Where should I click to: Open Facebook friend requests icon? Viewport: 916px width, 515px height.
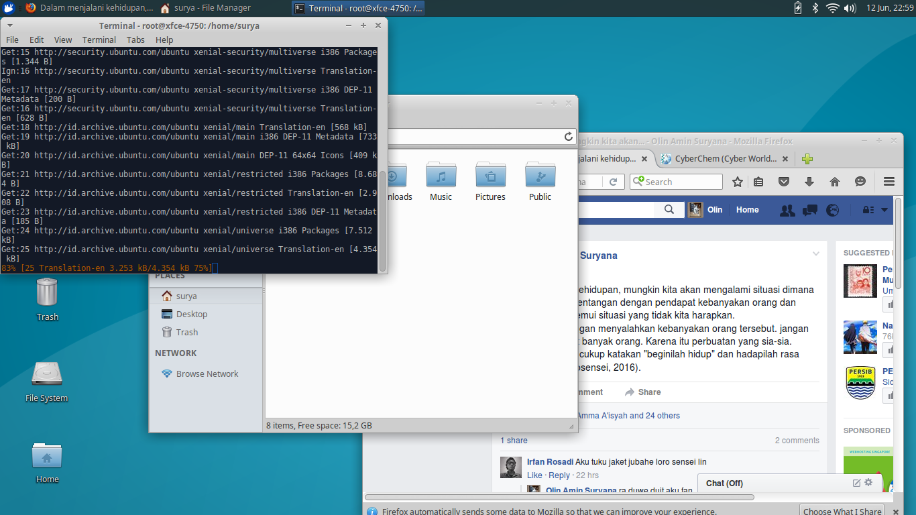[x=787, y=210]
